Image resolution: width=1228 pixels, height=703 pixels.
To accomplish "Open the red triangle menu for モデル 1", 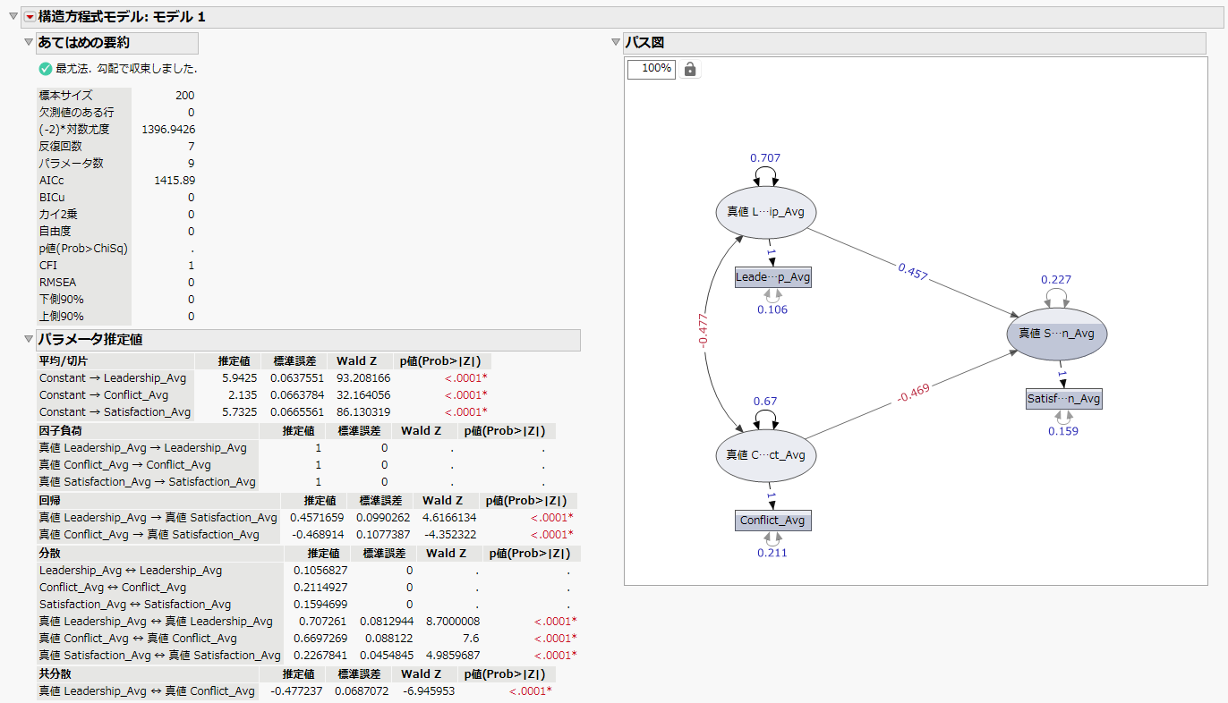I will click(29, 17).
